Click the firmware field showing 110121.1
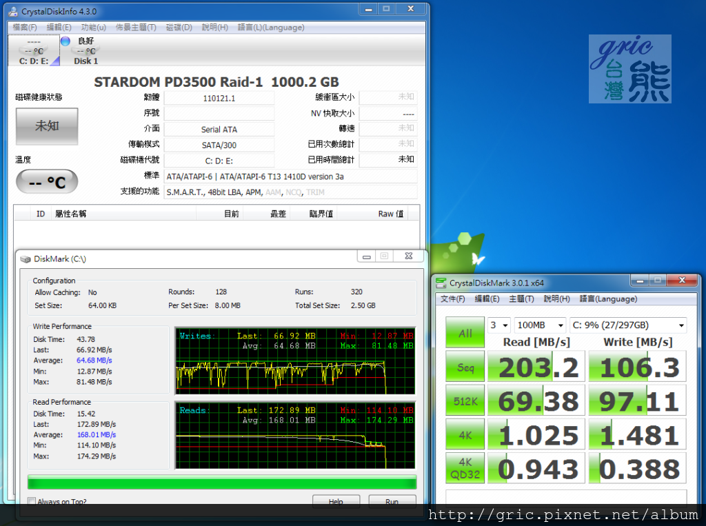706x526 pixels. click(219, 98)
